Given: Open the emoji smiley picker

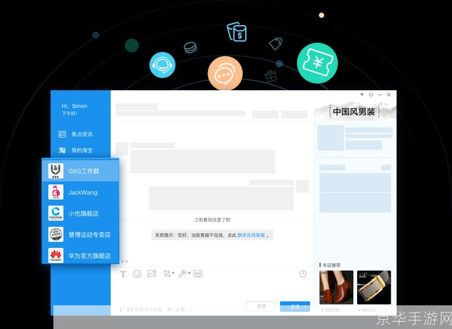Looking at the screenshot, I should pos(137,274).
